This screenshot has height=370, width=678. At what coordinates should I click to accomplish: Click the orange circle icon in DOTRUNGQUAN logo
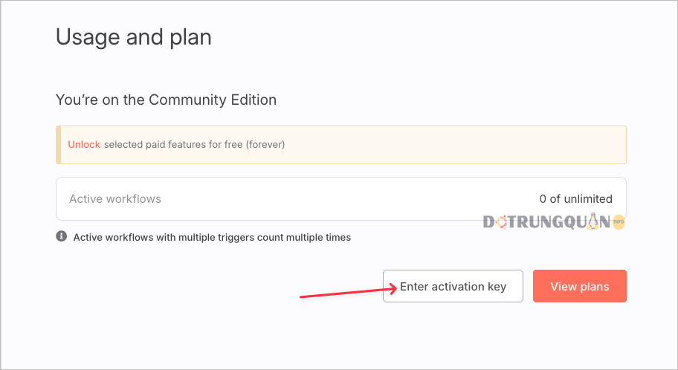501,223
